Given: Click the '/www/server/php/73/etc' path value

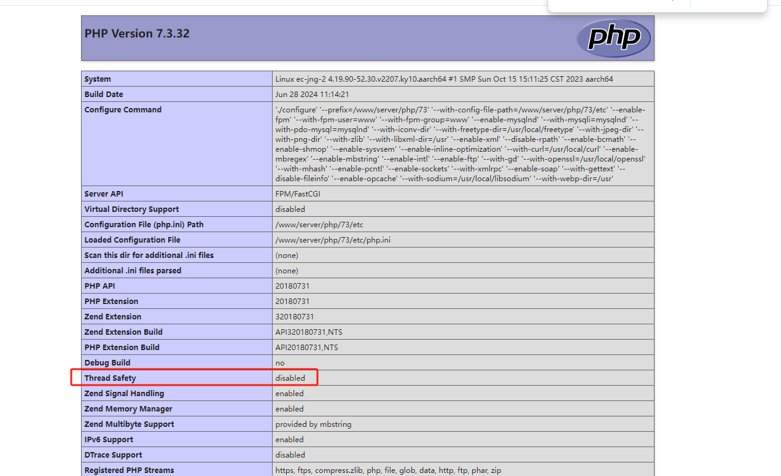Looking at the screenshot, I should [x=319, y=225].
